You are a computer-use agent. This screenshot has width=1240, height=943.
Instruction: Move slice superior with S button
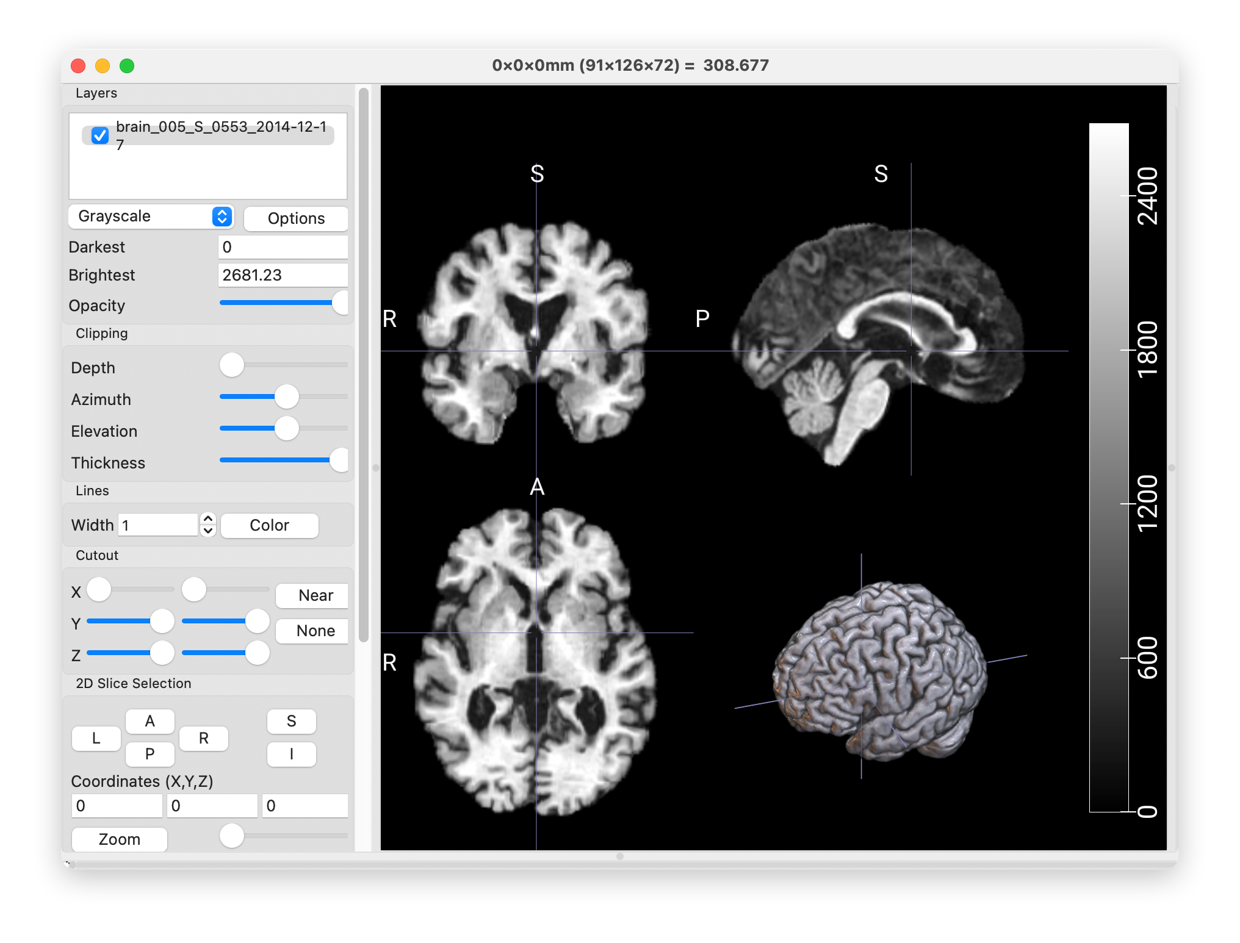292,722
